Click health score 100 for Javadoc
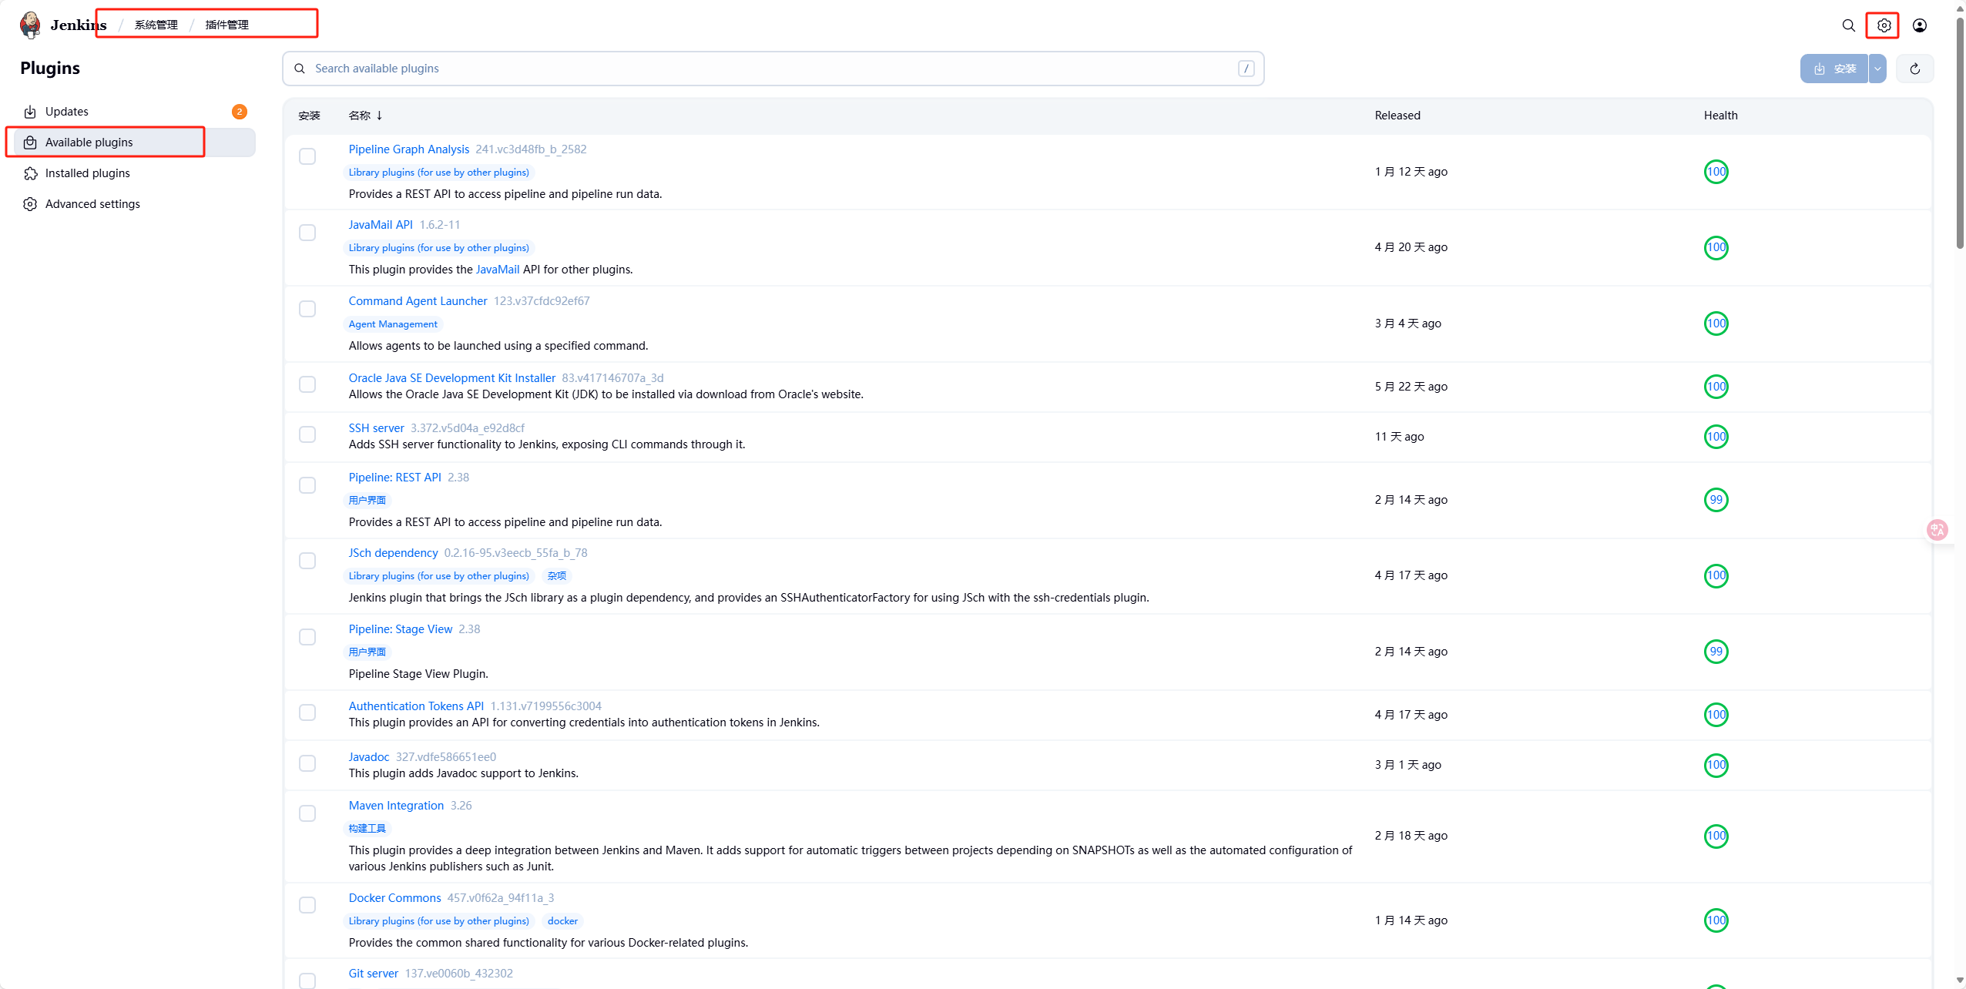 point(1716,765)
